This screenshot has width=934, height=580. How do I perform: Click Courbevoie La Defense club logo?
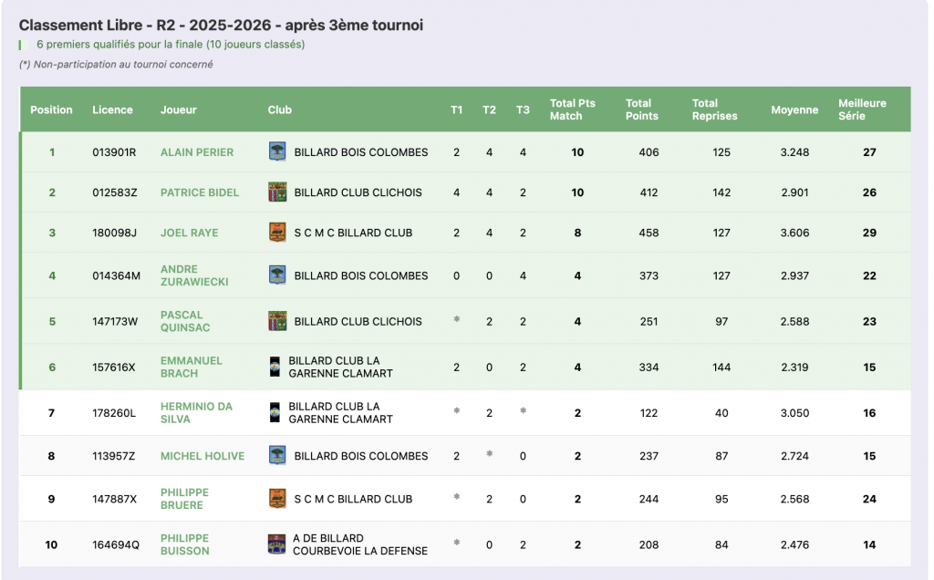276,544
